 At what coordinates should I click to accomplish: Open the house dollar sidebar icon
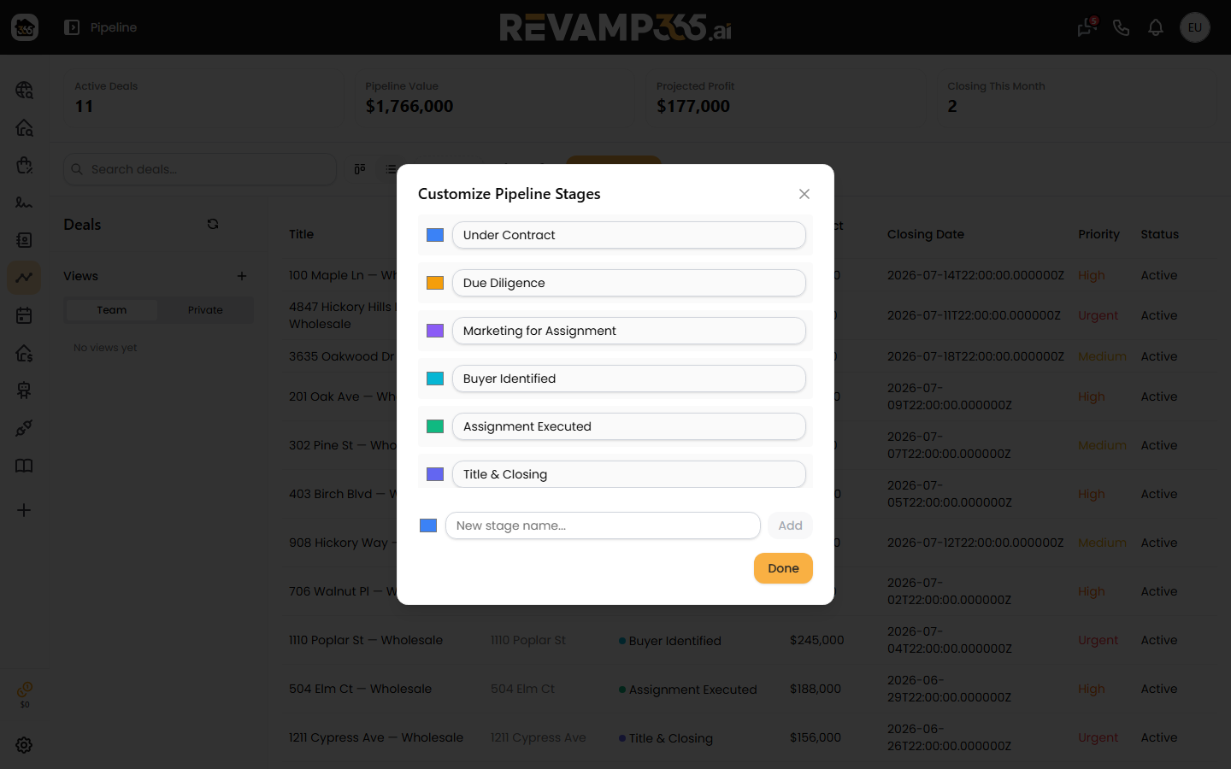click(24, 353)
